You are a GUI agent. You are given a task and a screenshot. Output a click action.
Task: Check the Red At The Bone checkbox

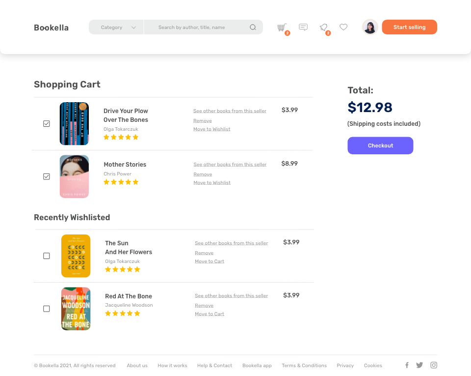[x=46, y=309]
